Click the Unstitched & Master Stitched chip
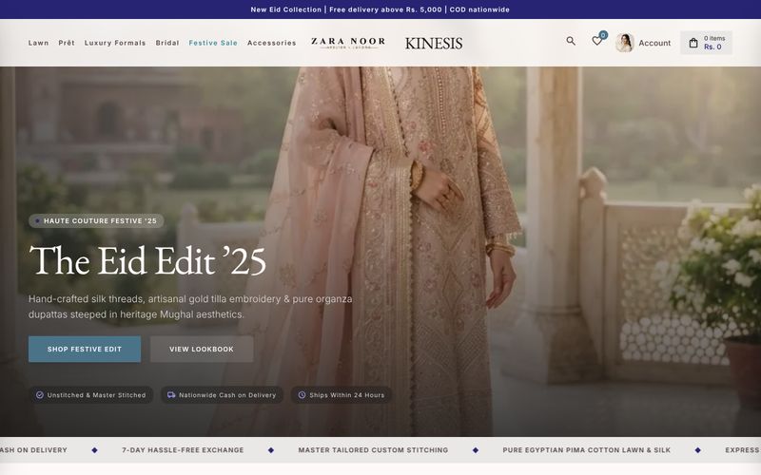This screenshot has height=475, width=761. click(x=90, y=395)
